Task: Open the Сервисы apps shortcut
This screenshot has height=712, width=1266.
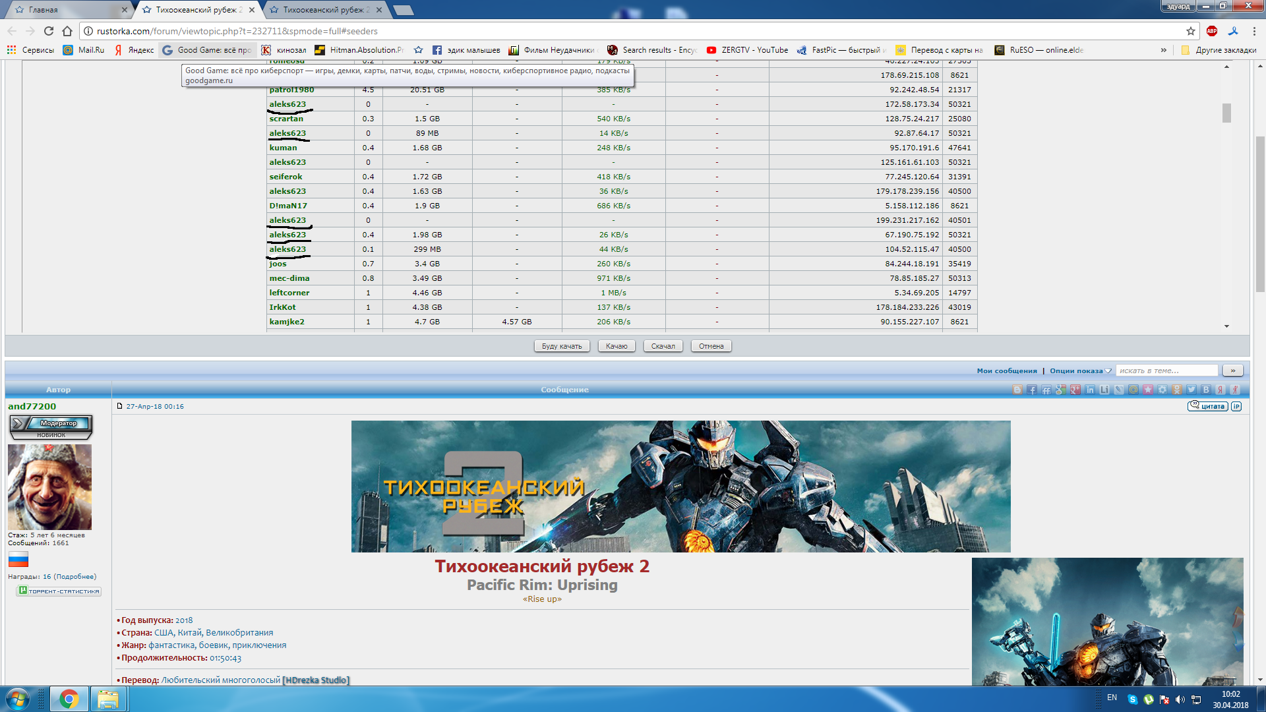Action: tap(30, 50)
